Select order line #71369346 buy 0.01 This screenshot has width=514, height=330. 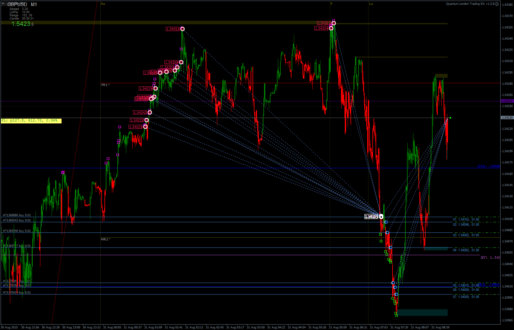[17, 231]
